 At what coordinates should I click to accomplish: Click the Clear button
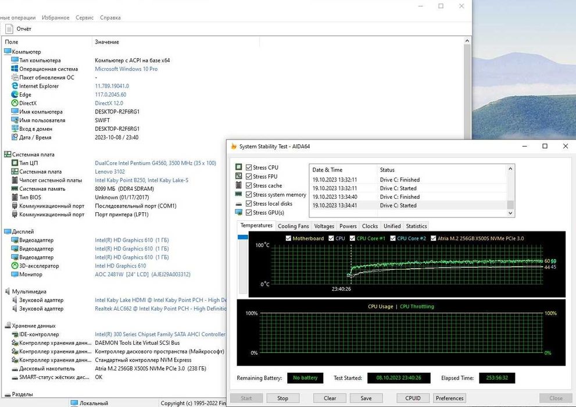click(330, 398)
